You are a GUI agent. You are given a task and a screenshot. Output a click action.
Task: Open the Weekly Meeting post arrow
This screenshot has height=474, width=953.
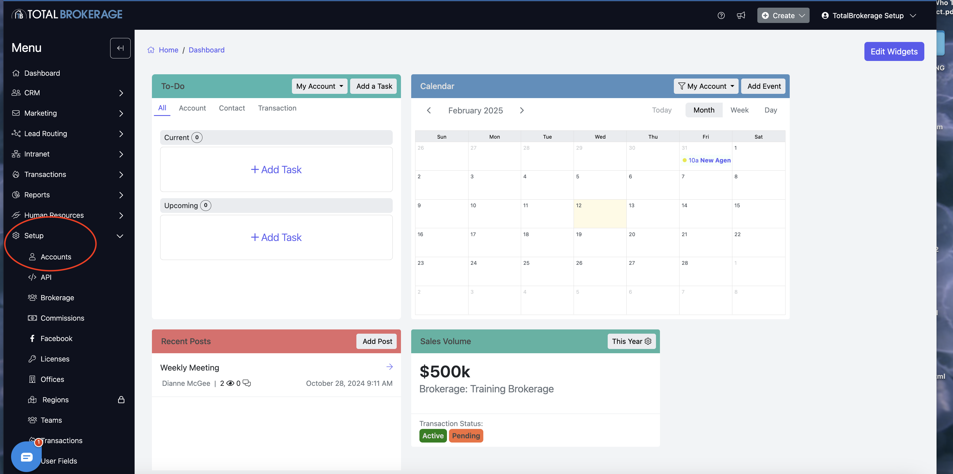click(389, 367)
